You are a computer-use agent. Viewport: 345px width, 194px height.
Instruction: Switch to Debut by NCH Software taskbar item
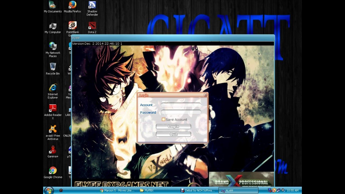[198, 190]
